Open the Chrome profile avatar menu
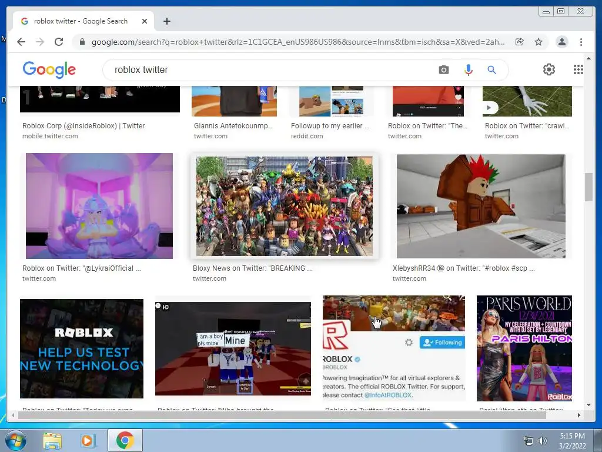The width and height of the screenshot is (602, 452). coord(561,42)
